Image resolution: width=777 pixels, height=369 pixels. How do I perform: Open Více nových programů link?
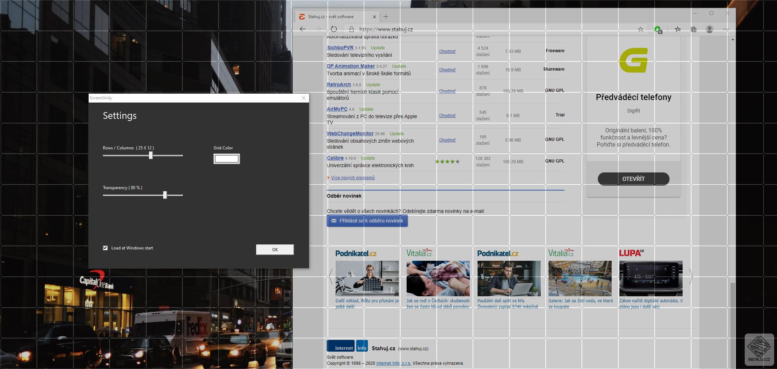click(353, 178)
